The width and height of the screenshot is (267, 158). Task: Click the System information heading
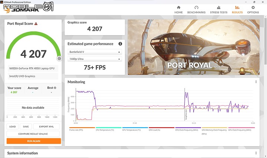click(x=23, y=153)
